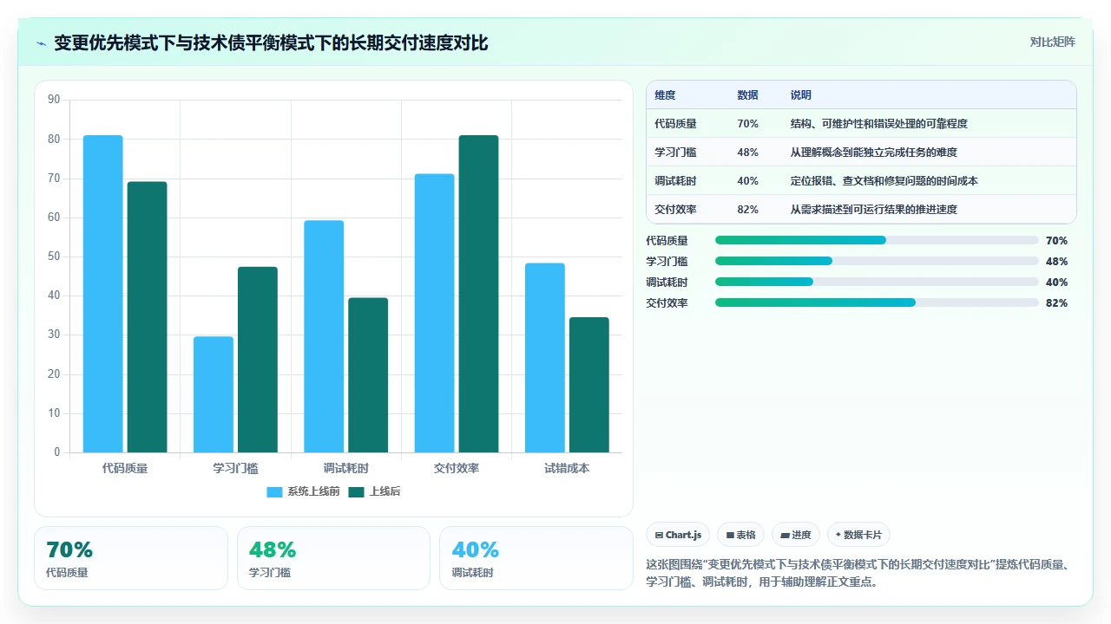1111x624 pixels.
Task: Click the page title 变更优先模式下与技术债平衡模式下的长期交付速度对比
Action: 271,42
